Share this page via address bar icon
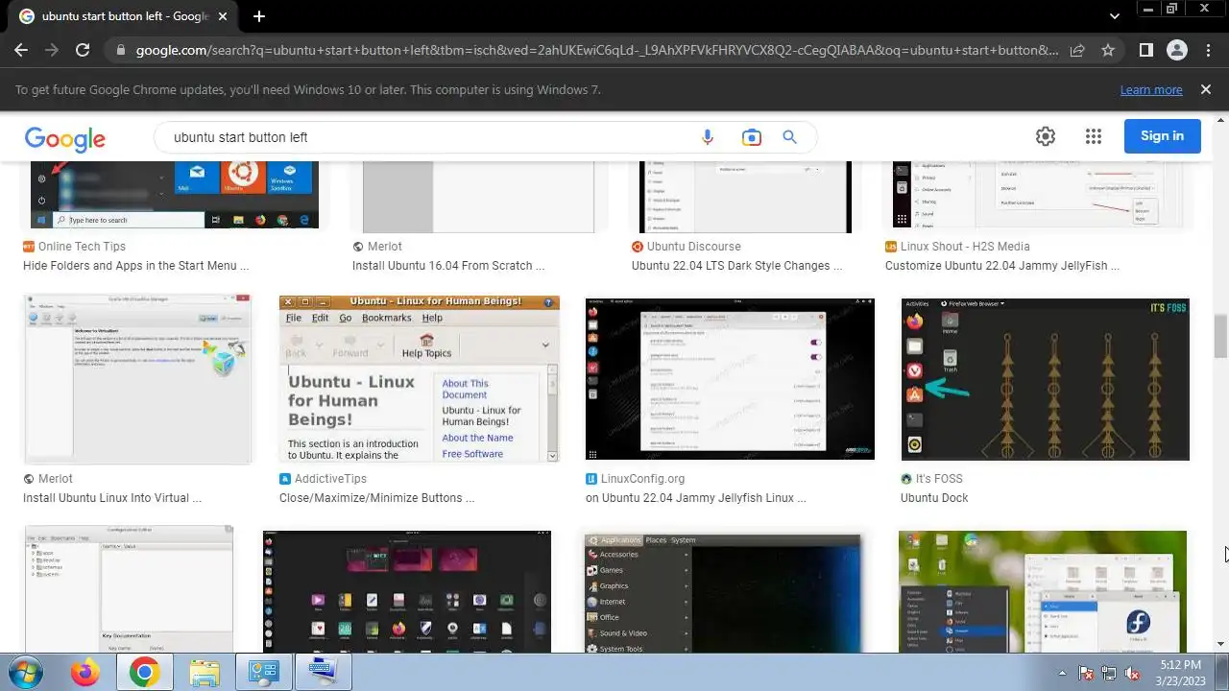Image resolution: width=1229 pixels, height=691 pixels. pos(1077,50)
